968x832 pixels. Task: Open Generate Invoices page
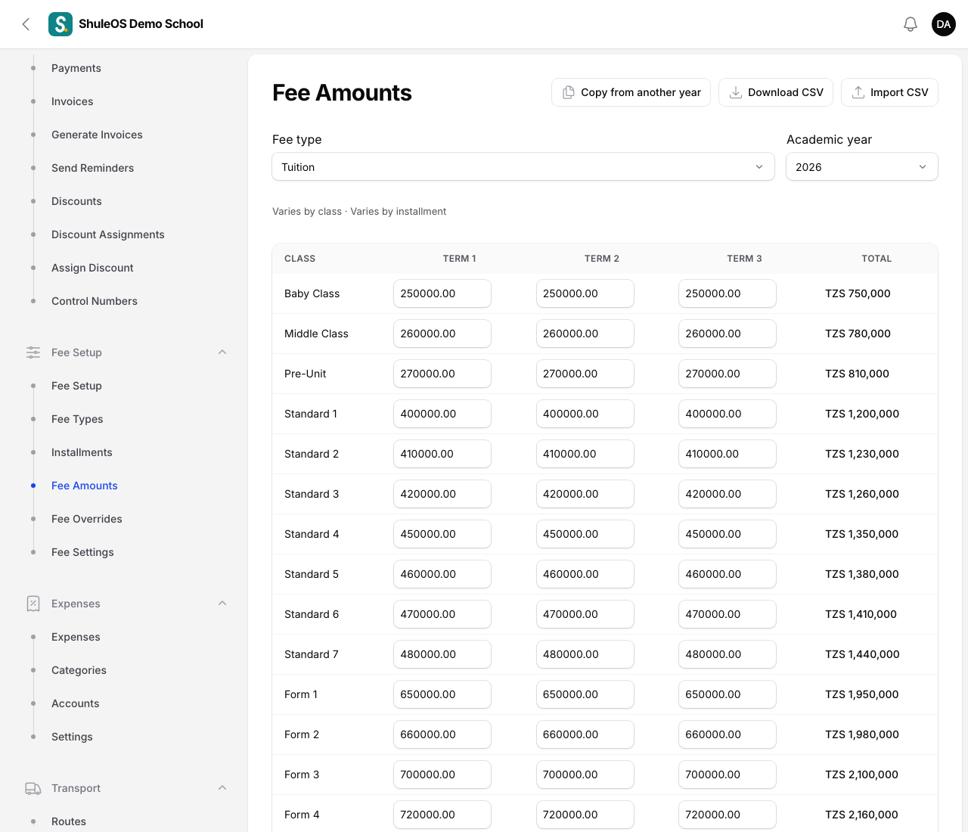tap(97, 135)
